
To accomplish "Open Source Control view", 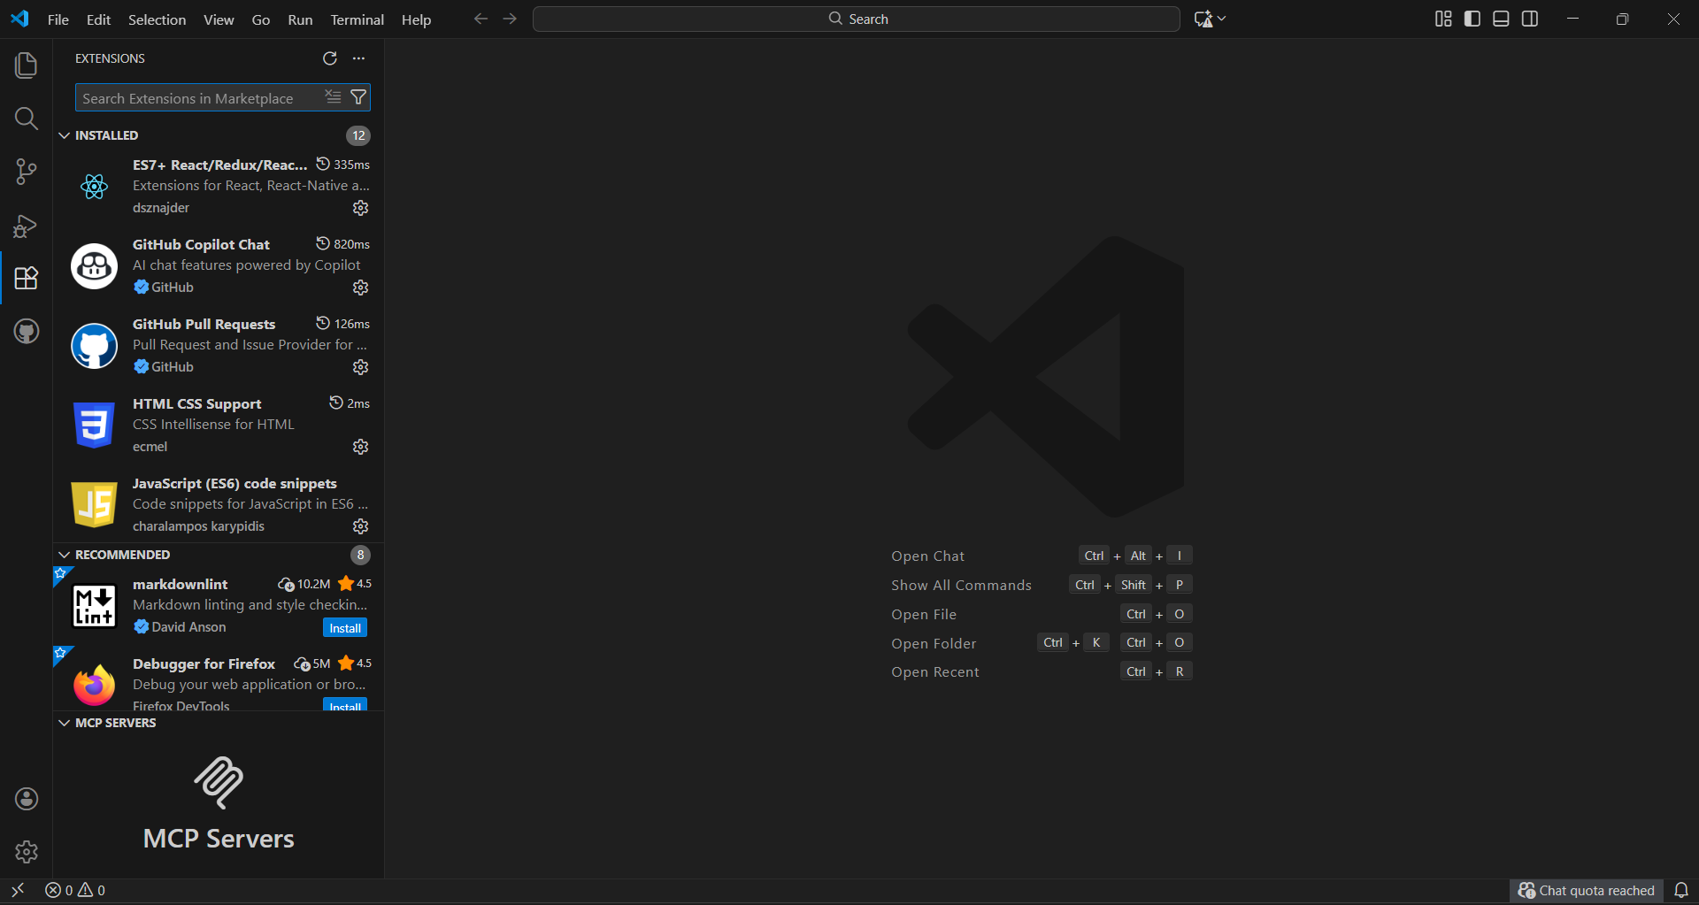I will (x=27, y=172).
